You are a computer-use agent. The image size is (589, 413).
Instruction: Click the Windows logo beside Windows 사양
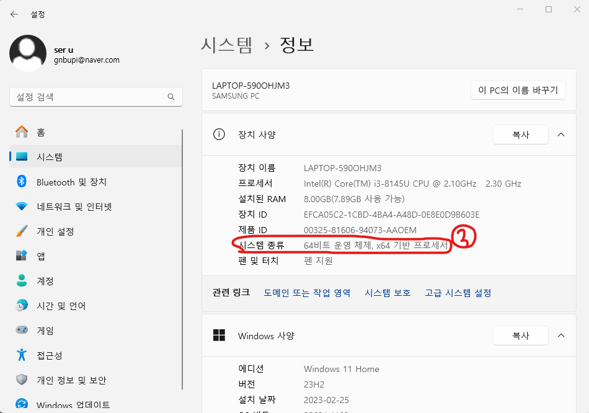219,335
